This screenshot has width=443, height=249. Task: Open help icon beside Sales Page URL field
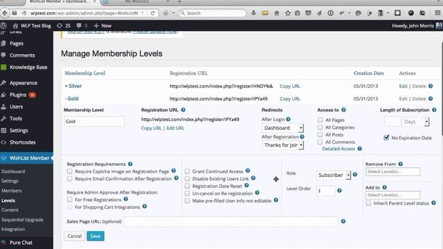[x=343, y=221]
